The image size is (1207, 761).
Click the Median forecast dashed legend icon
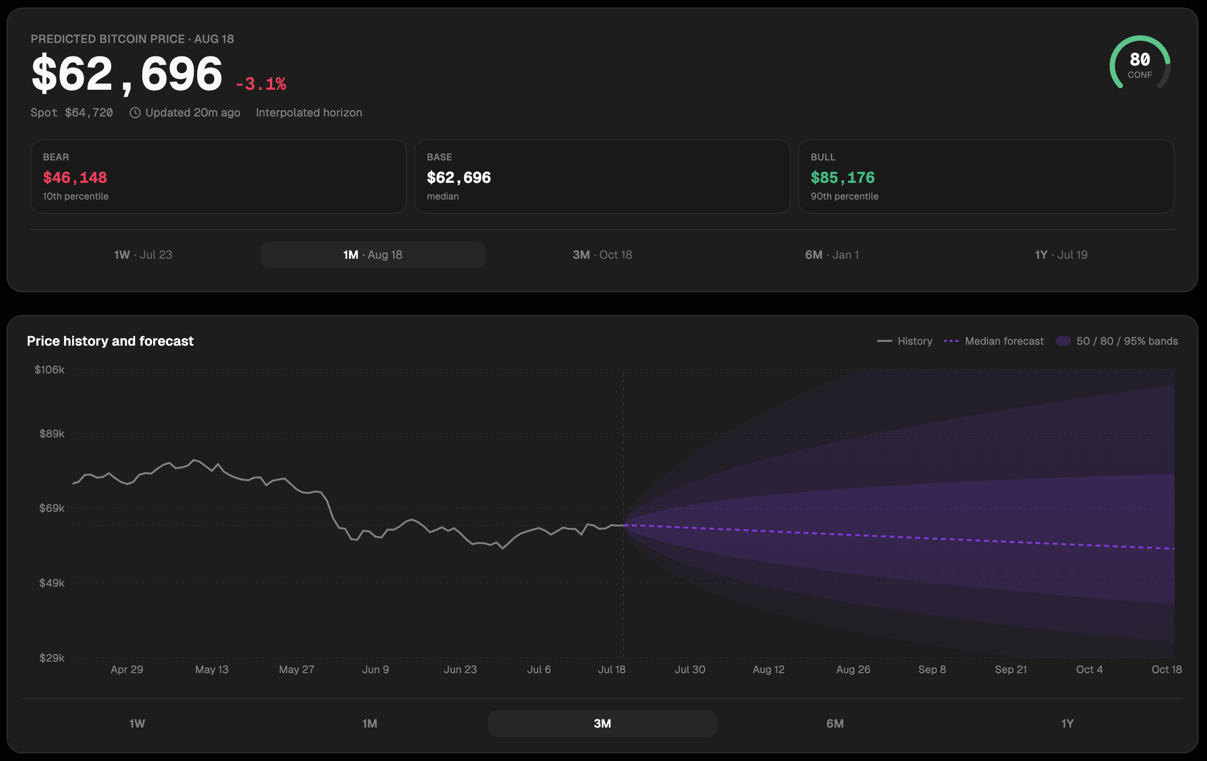tap(951, 341)
